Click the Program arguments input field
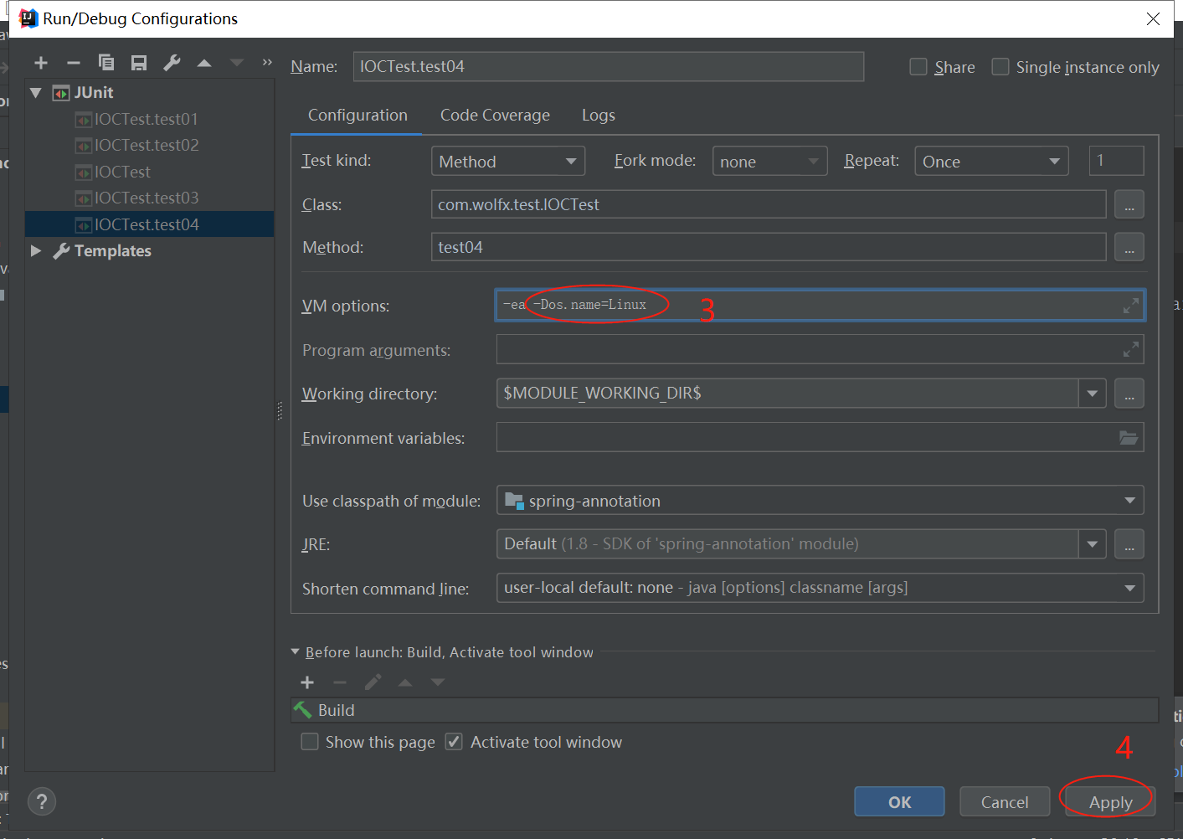The width and height of the screenshot is (1183, 839). tap(820, 349)
